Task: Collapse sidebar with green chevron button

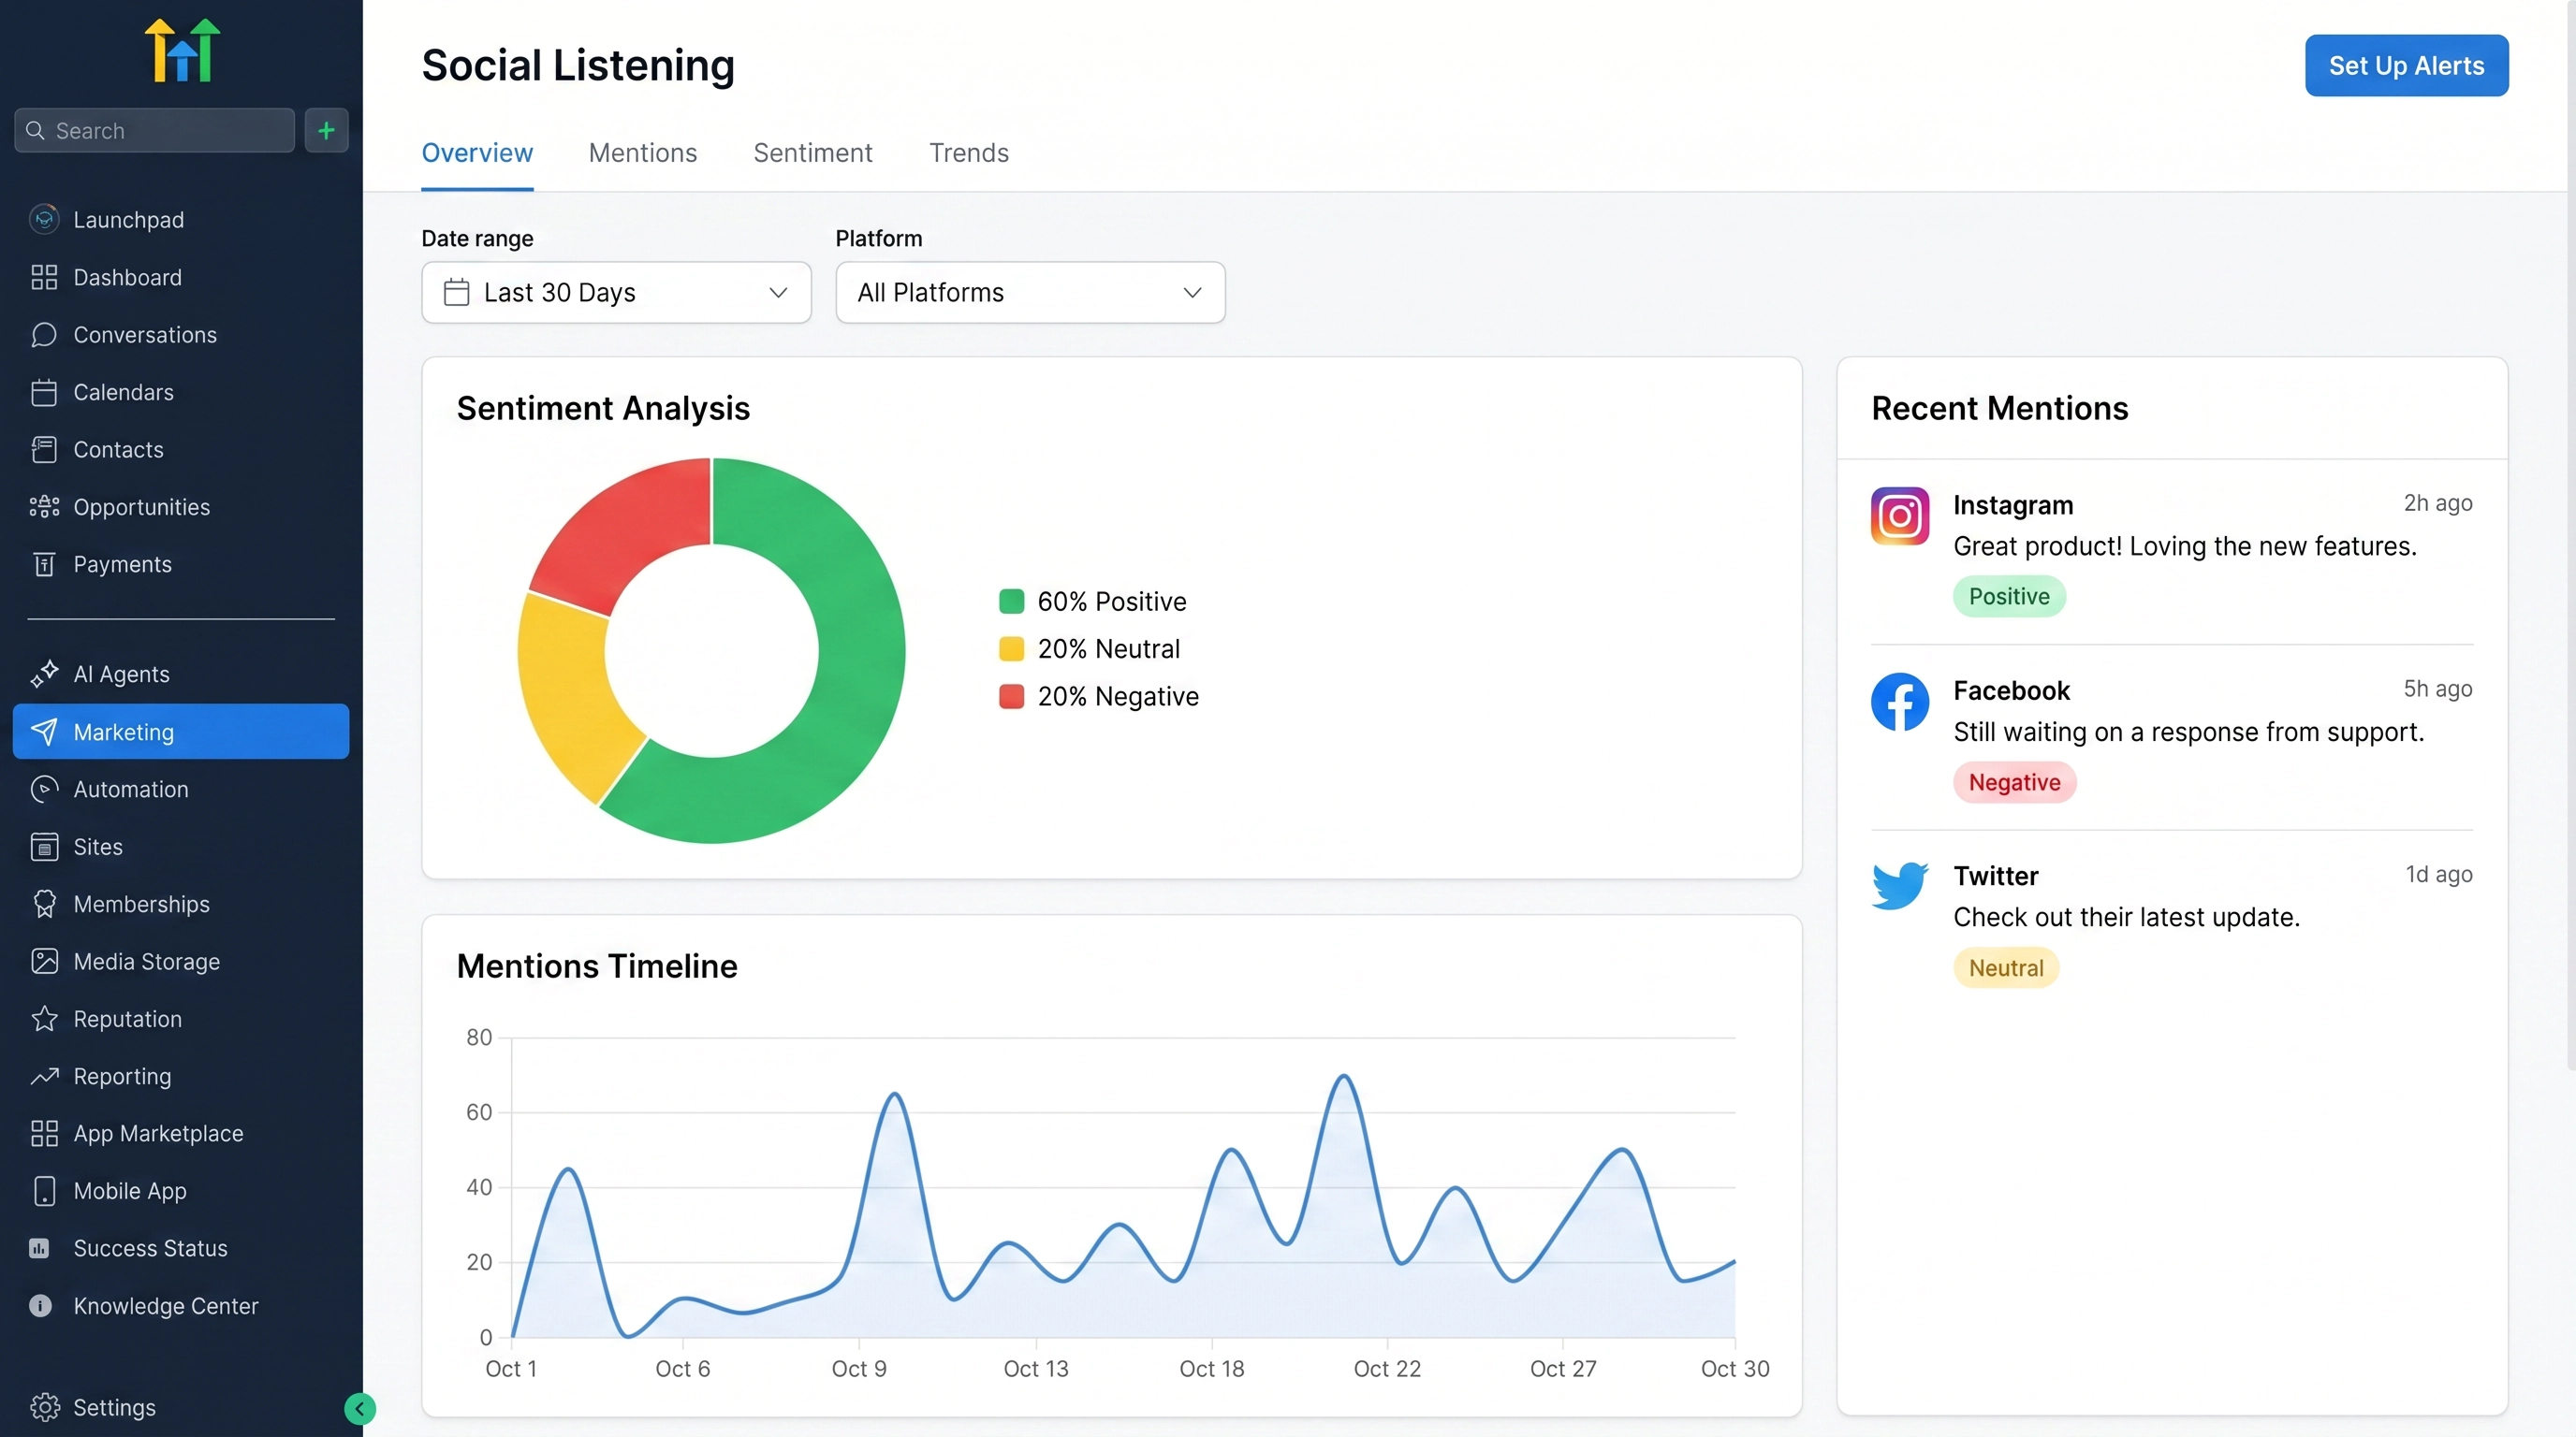Action: [x=360, y=1409]
